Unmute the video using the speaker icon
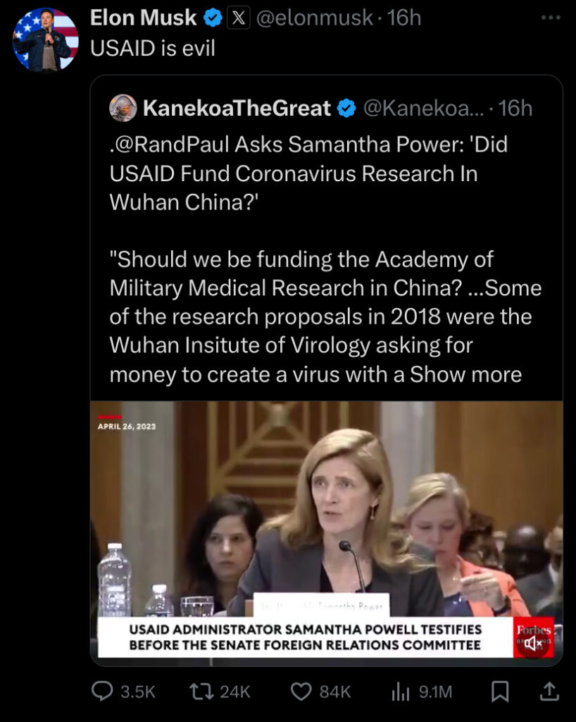 click(x=532, y=643)
